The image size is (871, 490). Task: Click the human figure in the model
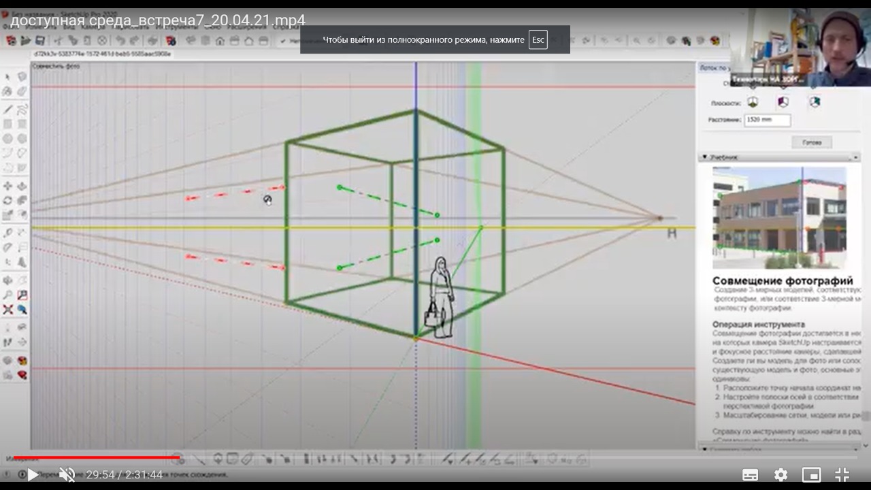(x=439, y=297)
